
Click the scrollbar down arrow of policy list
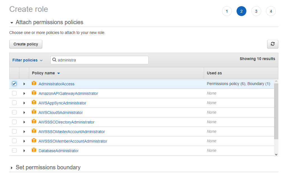(x=276, y=155)
